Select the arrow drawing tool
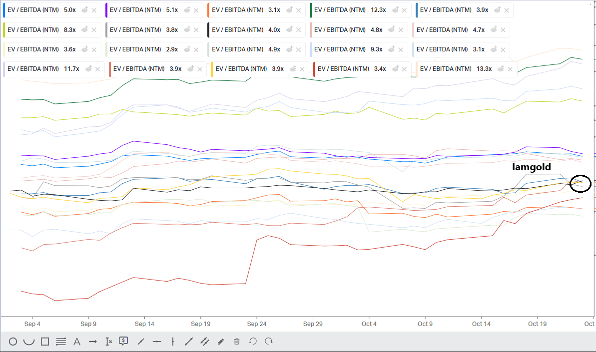The image size is (596, 352). tap(93, 342)
